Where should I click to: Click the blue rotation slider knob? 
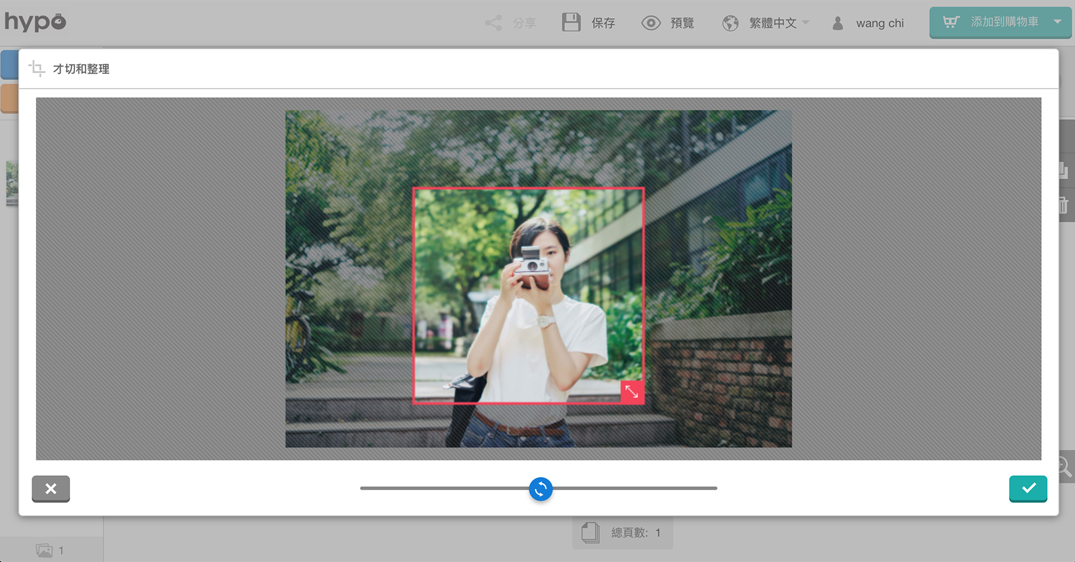pos(541,489)
